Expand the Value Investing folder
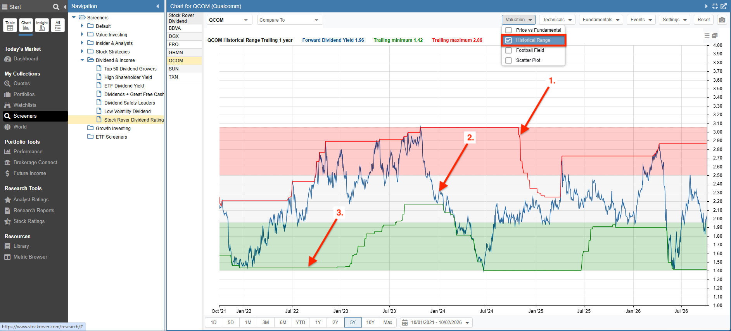731x331 pixels. coord(82,34)
